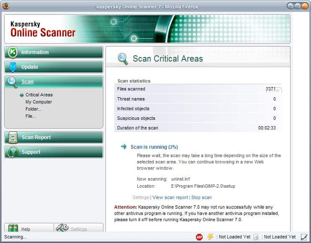Click the database cylinder status bar icon
The image size is (311, 243).
pyautogui.click(x=256, y=237)
